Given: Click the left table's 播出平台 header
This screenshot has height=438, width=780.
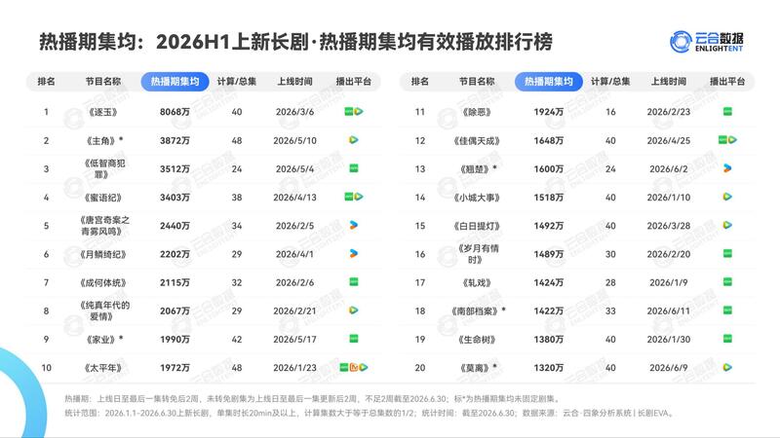Looking at the screenshot, I should [x=354, y=82].
